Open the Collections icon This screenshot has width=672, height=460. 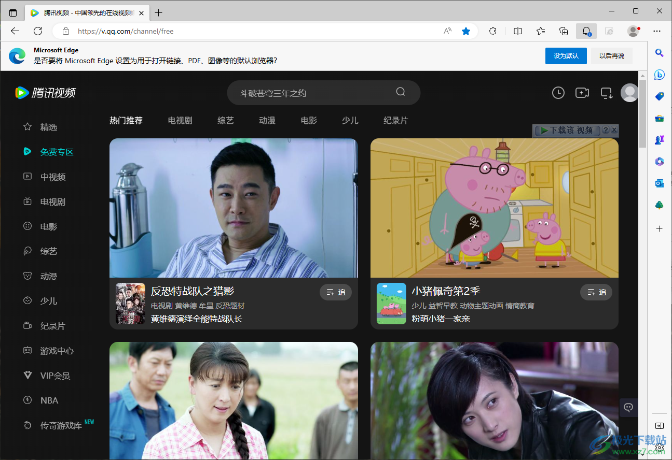click(564, 31)
